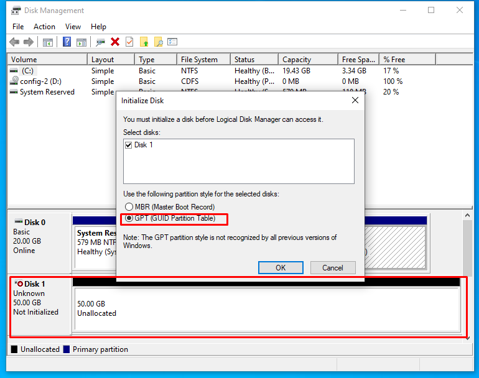Open the Action menu
The height and width of the screenshot is (378, 479).
(44, 27)
